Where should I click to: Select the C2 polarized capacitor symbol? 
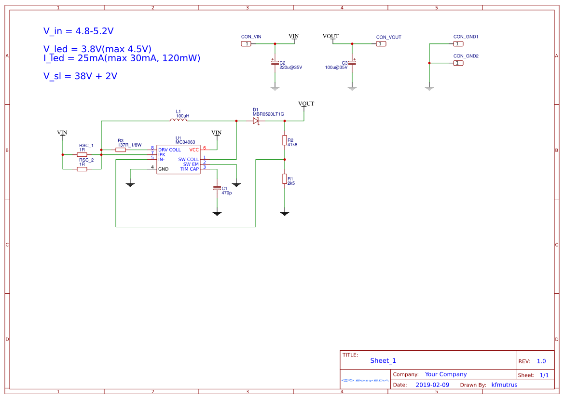pos(275,63)
